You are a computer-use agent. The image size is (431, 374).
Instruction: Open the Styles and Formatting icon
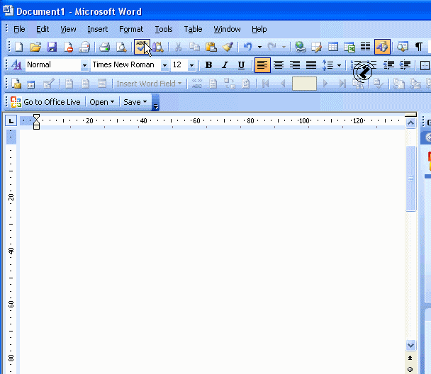[x=16, y=65]
